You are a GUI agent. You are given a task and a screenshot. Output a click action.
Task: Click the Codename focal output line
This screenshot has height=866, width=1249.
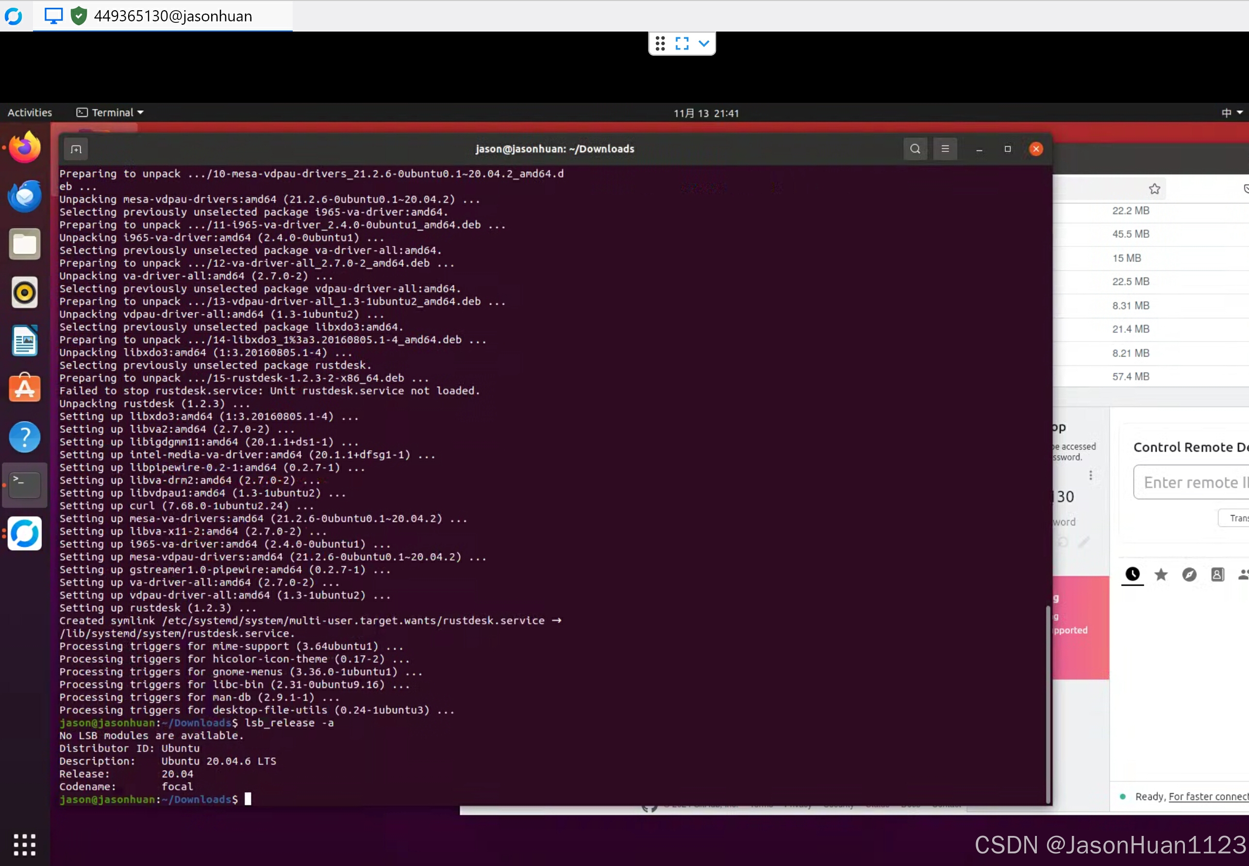126,787
